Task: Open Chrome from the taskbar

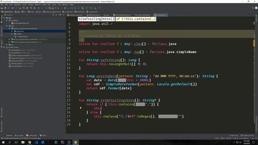Action: [x=29, y=142]
